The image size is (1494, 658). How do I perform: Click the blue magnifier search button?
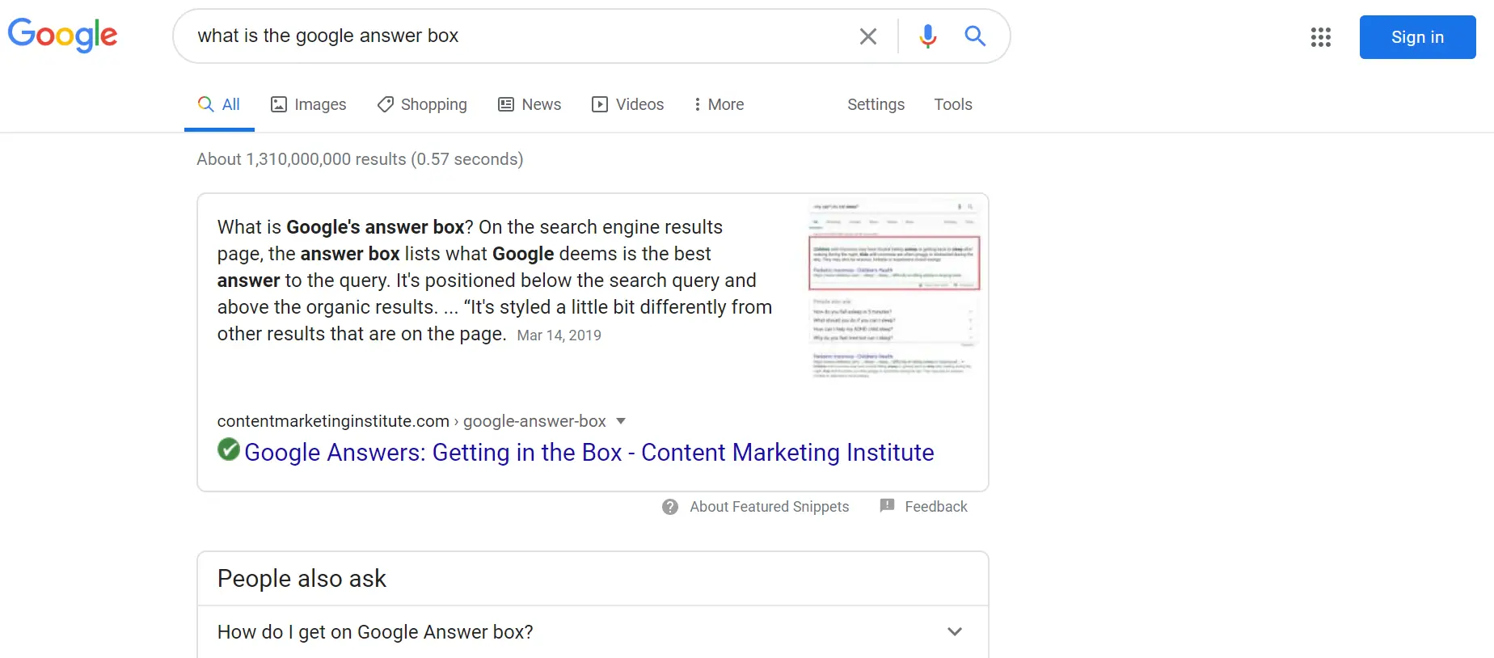[975, 36]
